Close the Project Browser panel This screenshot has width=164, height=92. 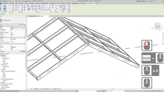tap(26, 54)
